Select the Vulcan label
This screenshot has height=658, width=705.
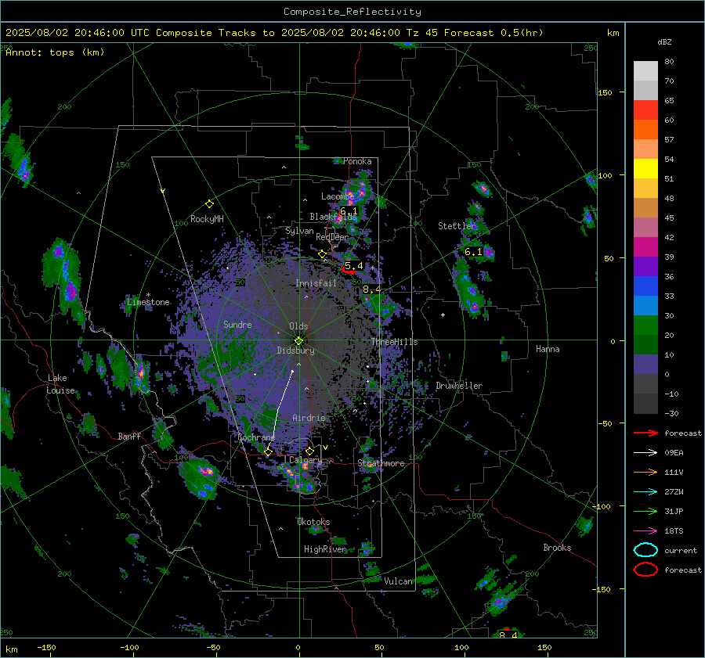pos(398,581)
